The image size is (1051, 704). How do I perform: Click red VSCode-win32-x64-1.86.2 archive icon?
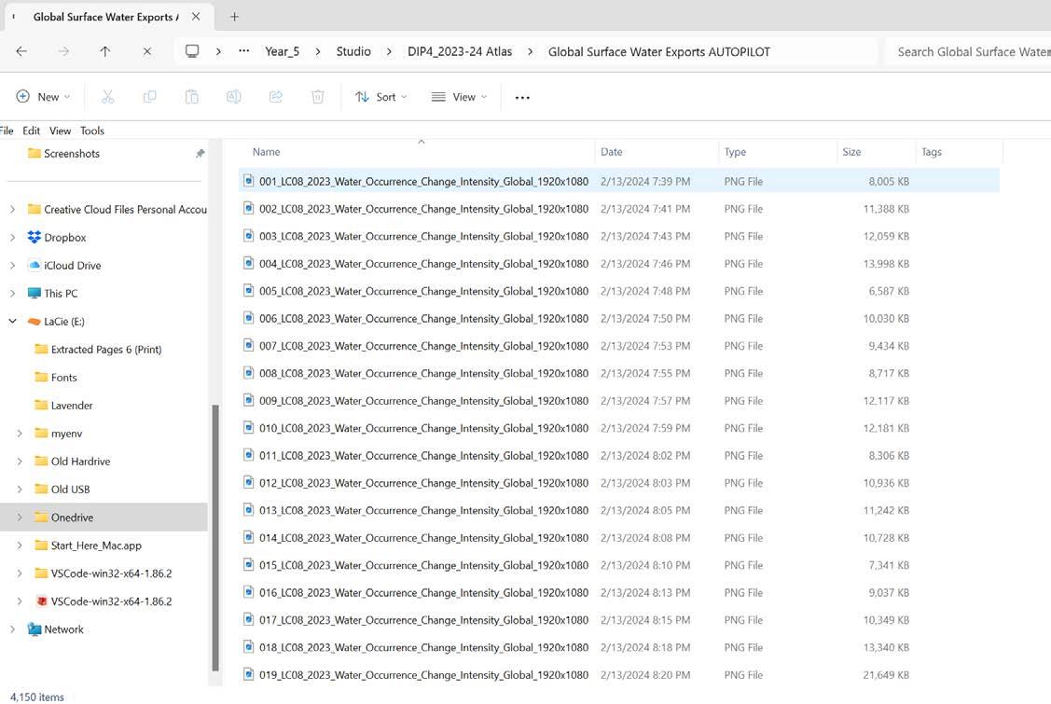[42, 600]
